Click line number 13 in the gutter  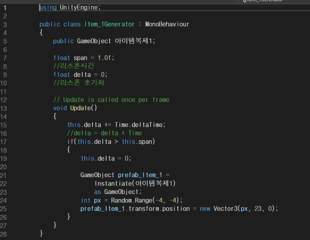pyautogui.click(x=4, y=109)
